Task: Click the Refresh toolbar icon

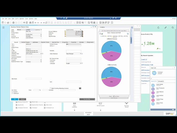Action: pos(46,23)
